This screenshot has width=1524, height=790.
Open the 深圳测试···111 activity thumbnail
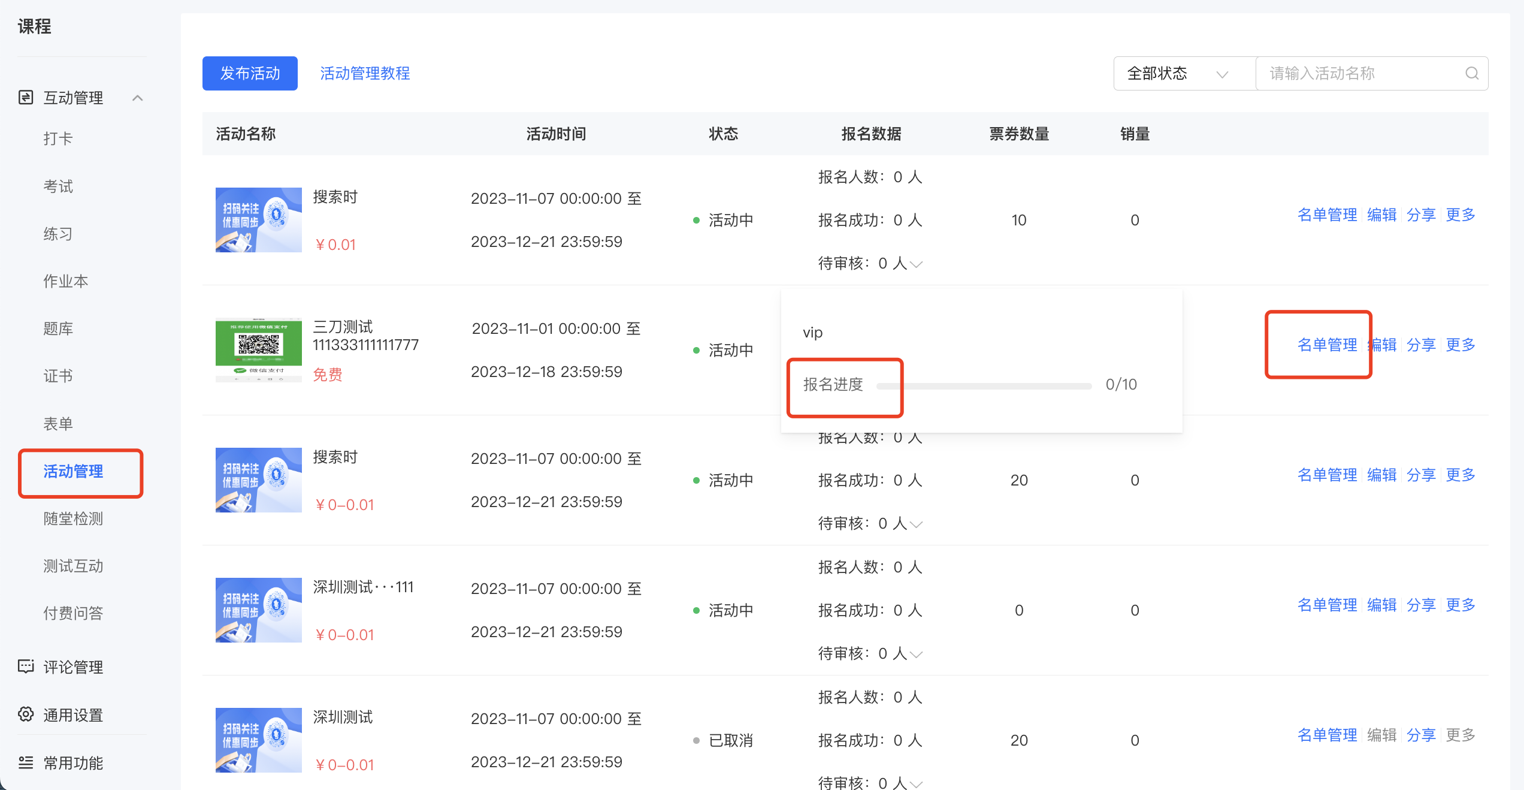[x=259, y=610]
